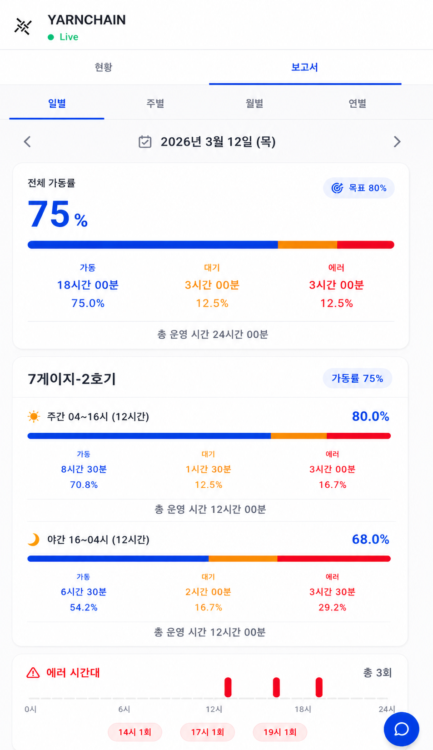Viewport: 433px width, 750px height.
Task: Click the YARNCHAIN logo icon
Action: point(23,27)
